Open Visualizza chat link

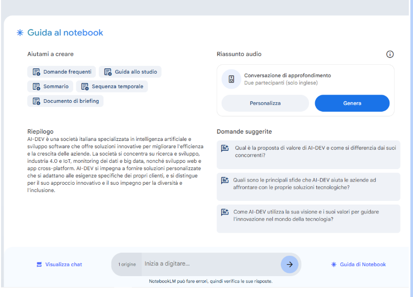59,265
